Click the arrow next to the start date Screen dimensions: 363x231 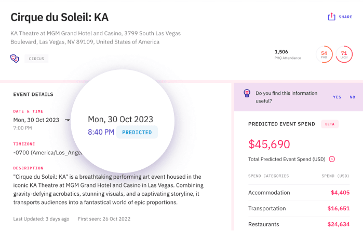point(67,120)
